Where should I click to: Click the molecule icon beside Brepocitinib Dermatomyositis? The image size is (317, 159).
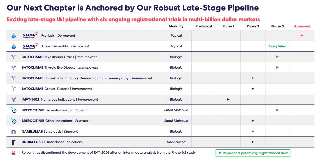[14, 110]
